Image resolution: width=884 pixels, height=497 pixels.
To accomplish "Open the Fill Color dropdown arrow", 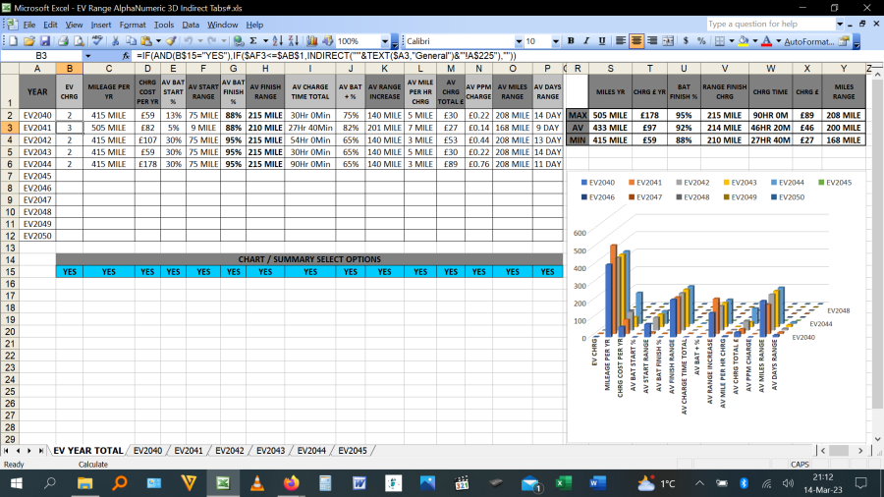I will pos(755,41).
